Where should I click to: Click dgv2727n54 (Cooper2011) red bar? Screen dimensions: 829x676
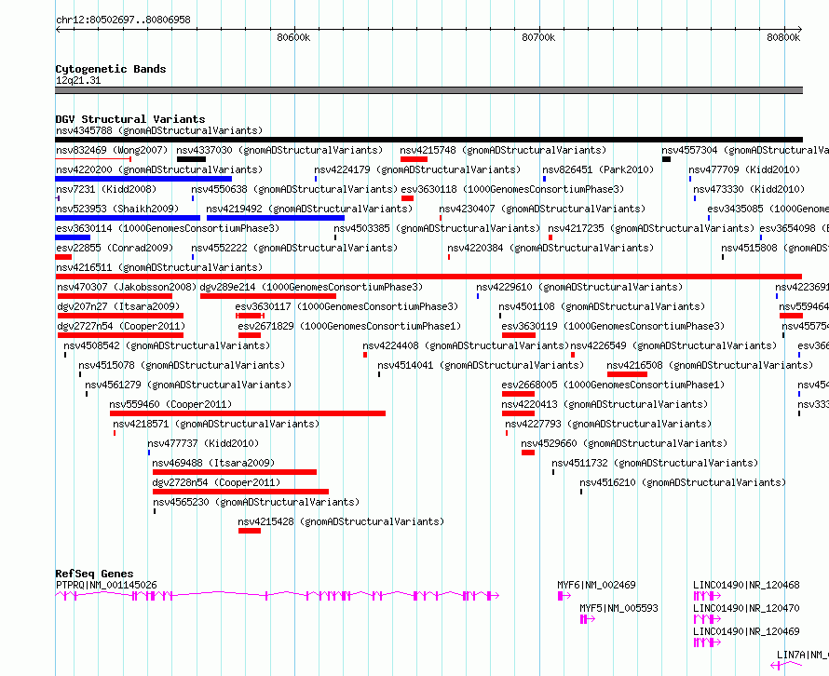[x=120, y=335]
